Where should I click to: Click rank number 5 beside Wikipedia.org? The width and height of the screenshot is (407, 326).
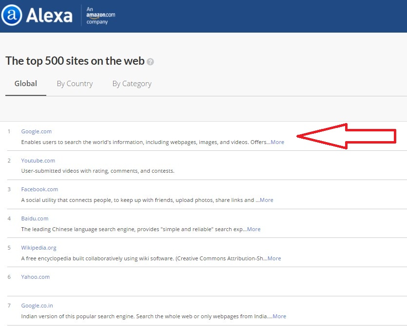(9, 248)
